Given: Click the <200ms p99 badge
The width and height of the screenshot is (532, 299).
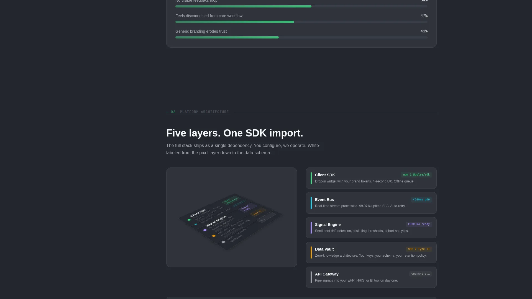Looking at the screenshot, I should click(x=421, y=200).
